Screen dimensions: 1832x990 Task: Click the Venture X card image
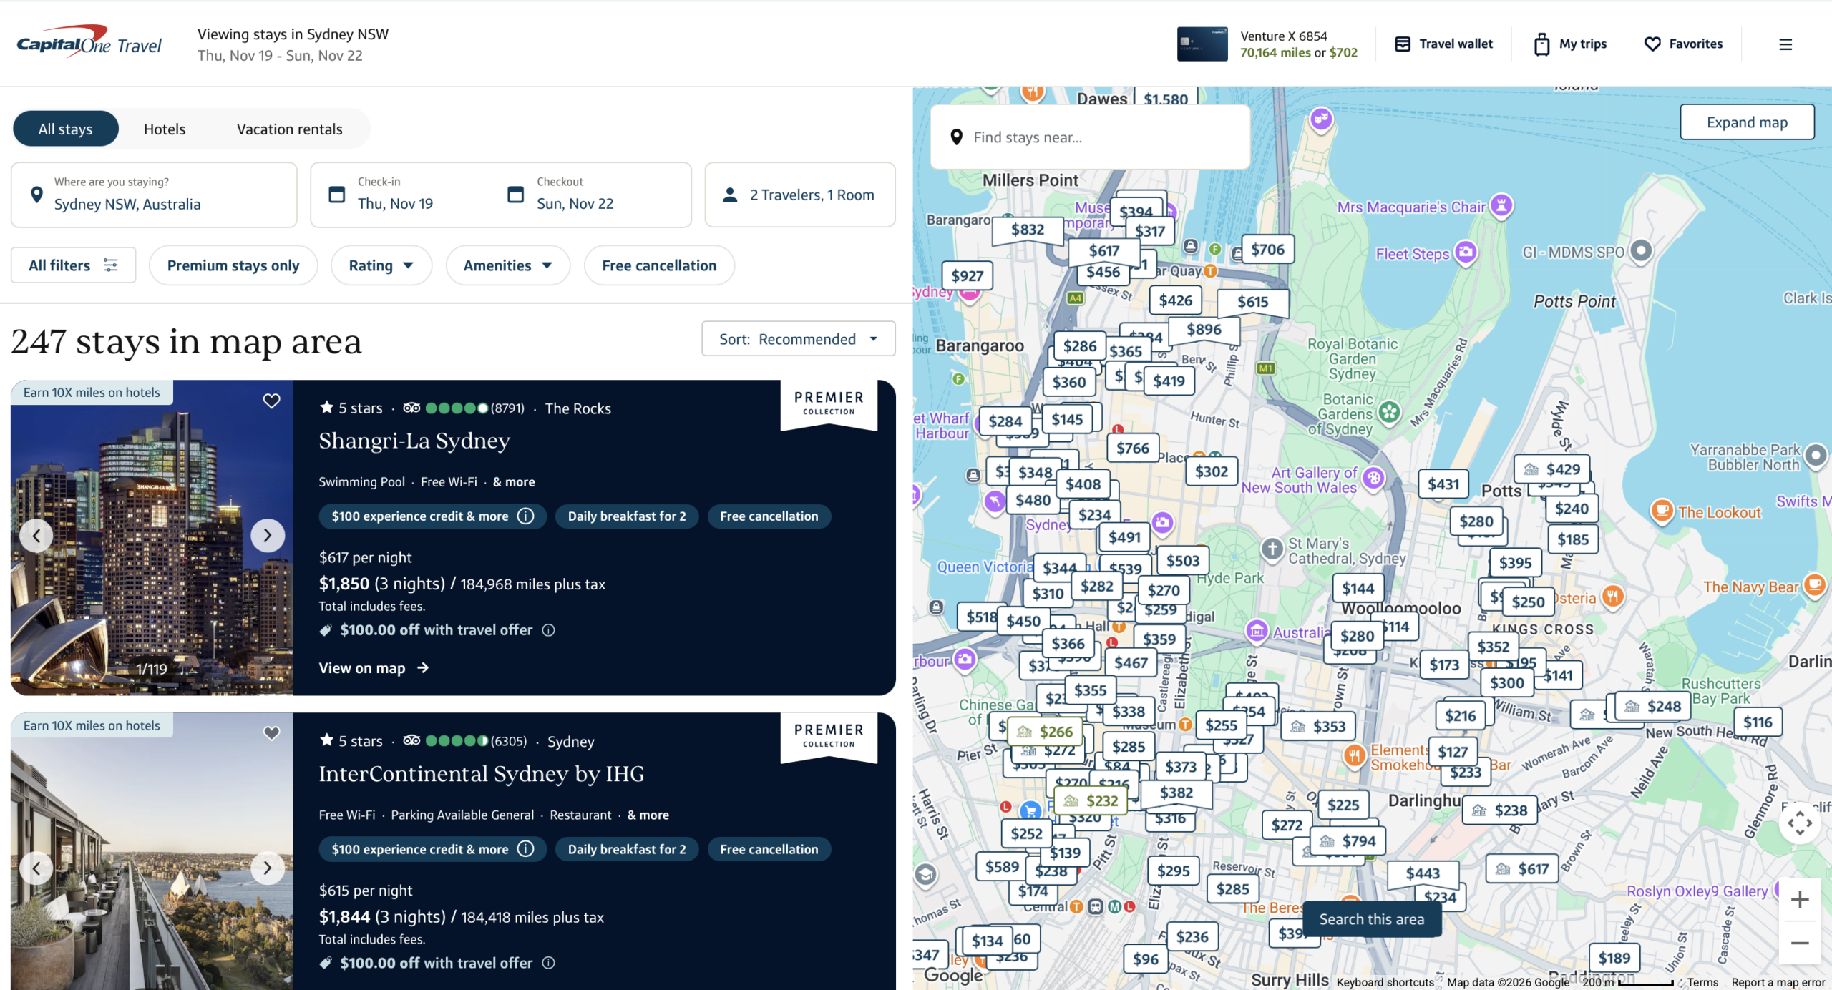(1202, 44)
